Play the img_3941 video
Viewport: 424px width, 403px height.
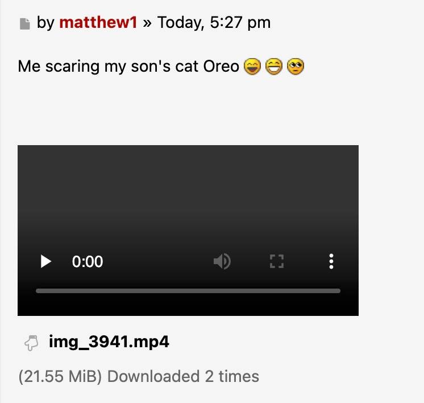[46, 262]
